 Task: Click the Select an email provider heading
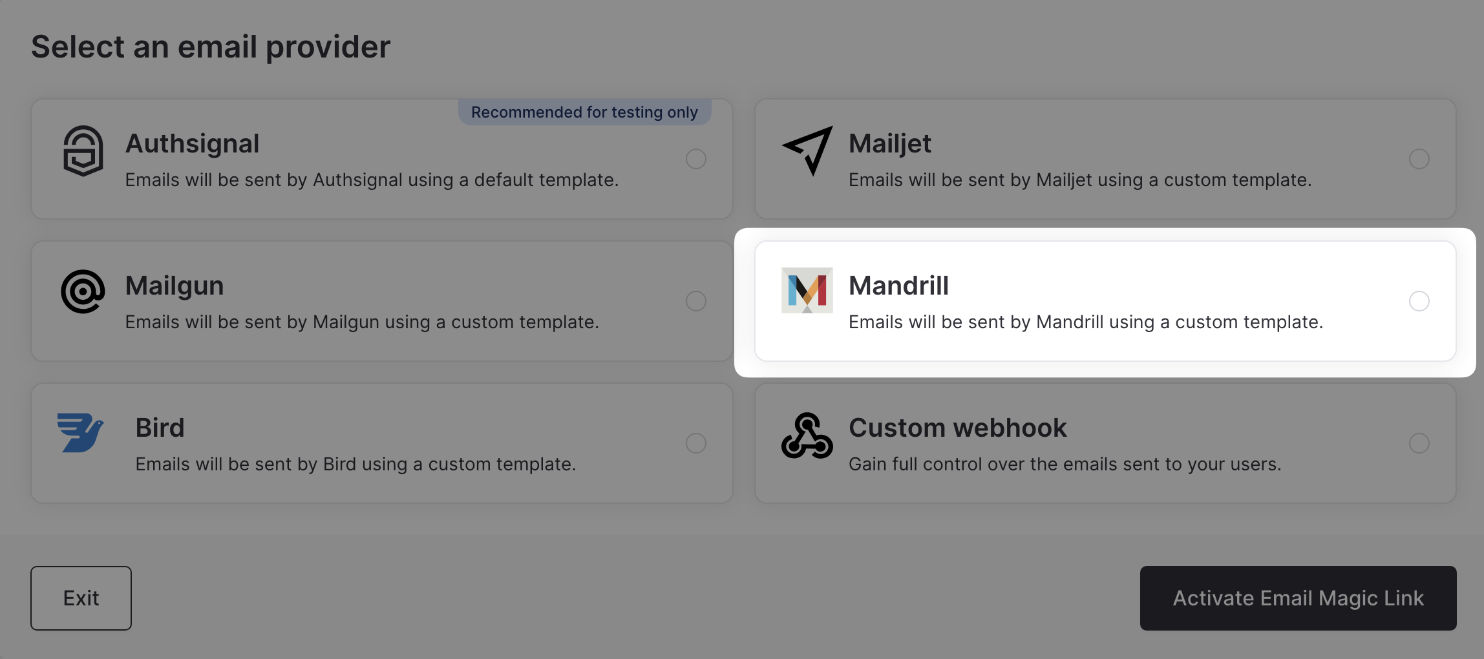tap(211, 45)
